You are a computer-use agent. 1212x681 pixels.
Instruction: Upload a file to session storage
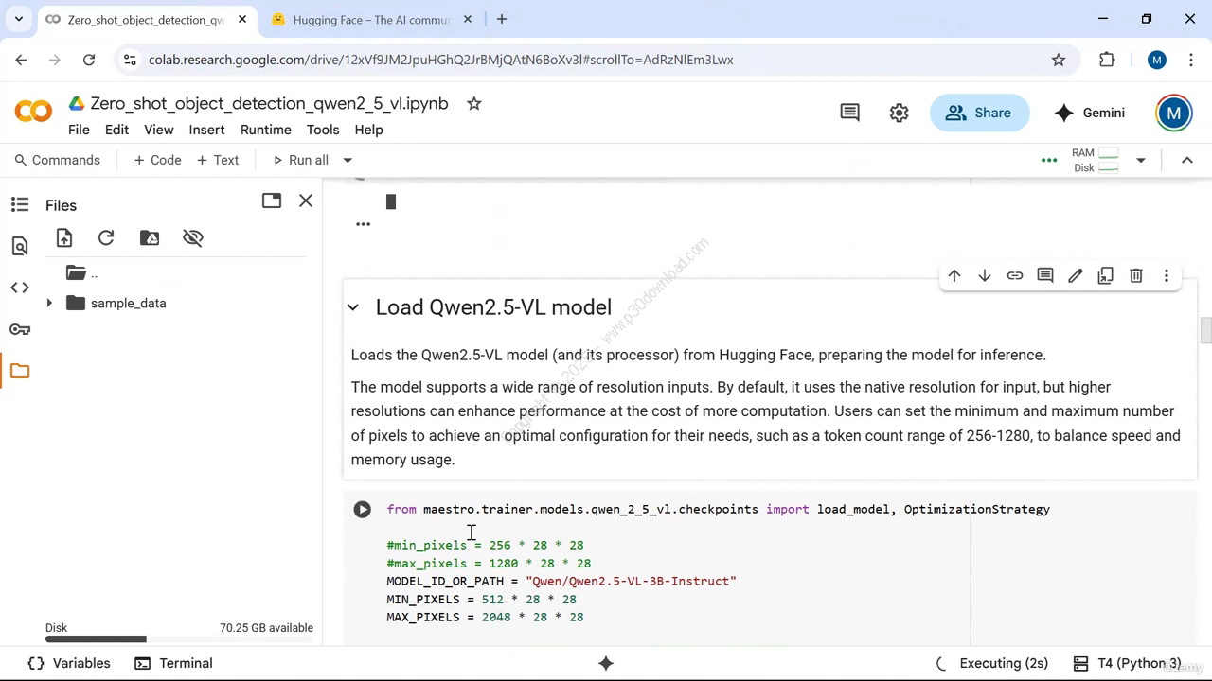[64, 238]
